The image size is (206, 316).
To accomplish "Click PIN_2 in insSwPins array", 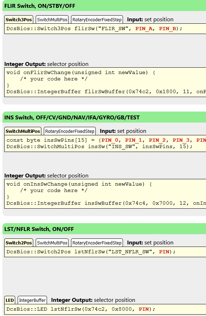I will tap(157, 140).
